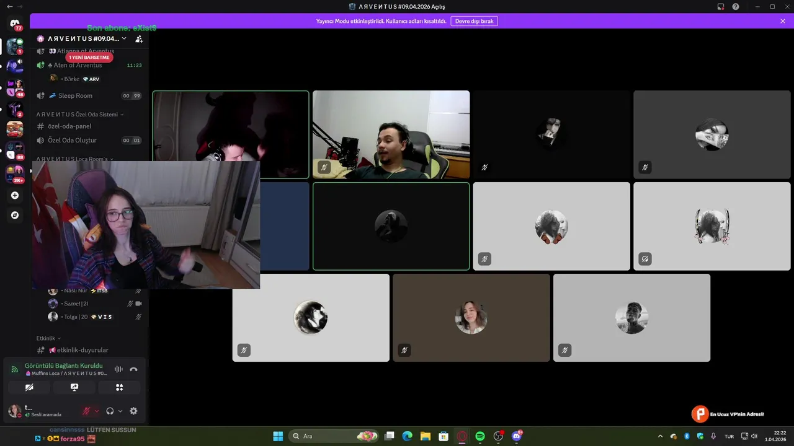Open Discord direct messages home icon

[x=15, y=23]
